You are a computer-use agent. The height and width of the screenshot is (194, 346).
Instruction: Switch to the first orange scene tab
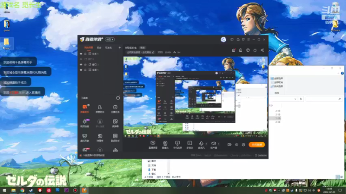(x=89, y=47)
